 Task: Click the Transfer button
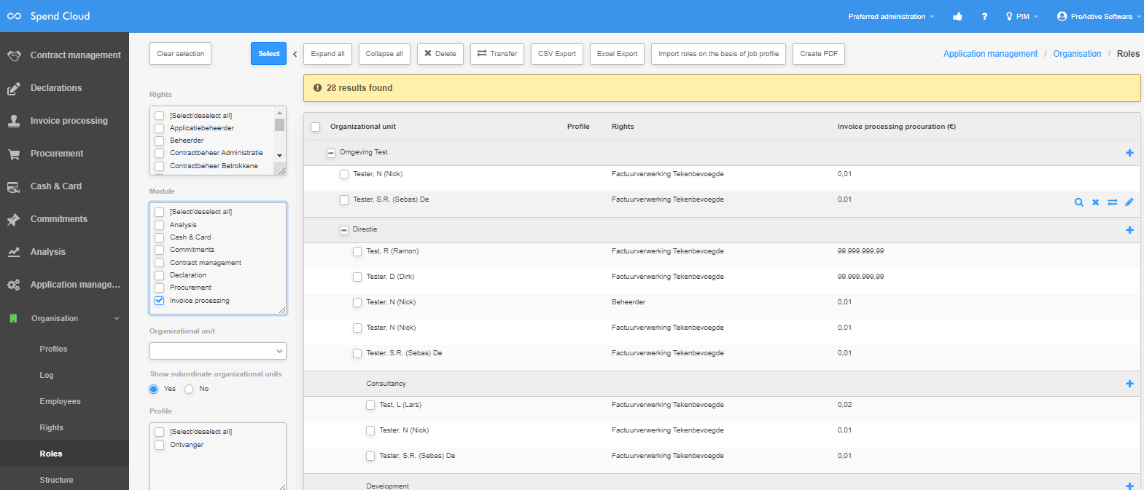tap(497, 54)
